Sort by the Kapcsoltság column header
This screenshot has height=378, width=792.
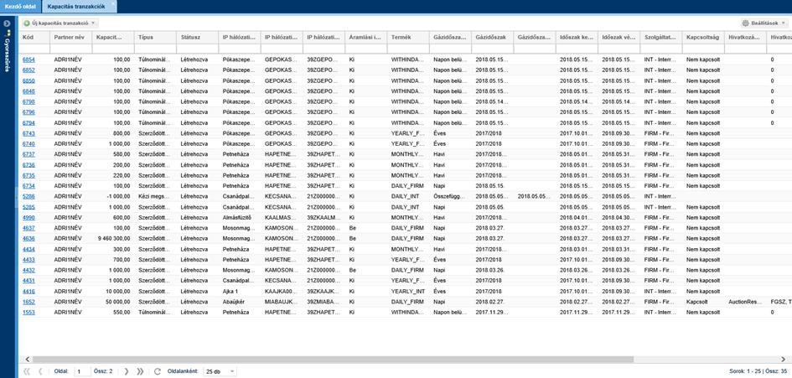tap(703, 38)
